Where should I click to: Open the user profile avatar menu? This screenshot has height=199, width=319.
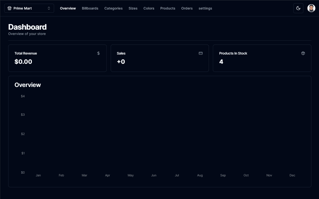pyautogui.click(x=311, y=8)
